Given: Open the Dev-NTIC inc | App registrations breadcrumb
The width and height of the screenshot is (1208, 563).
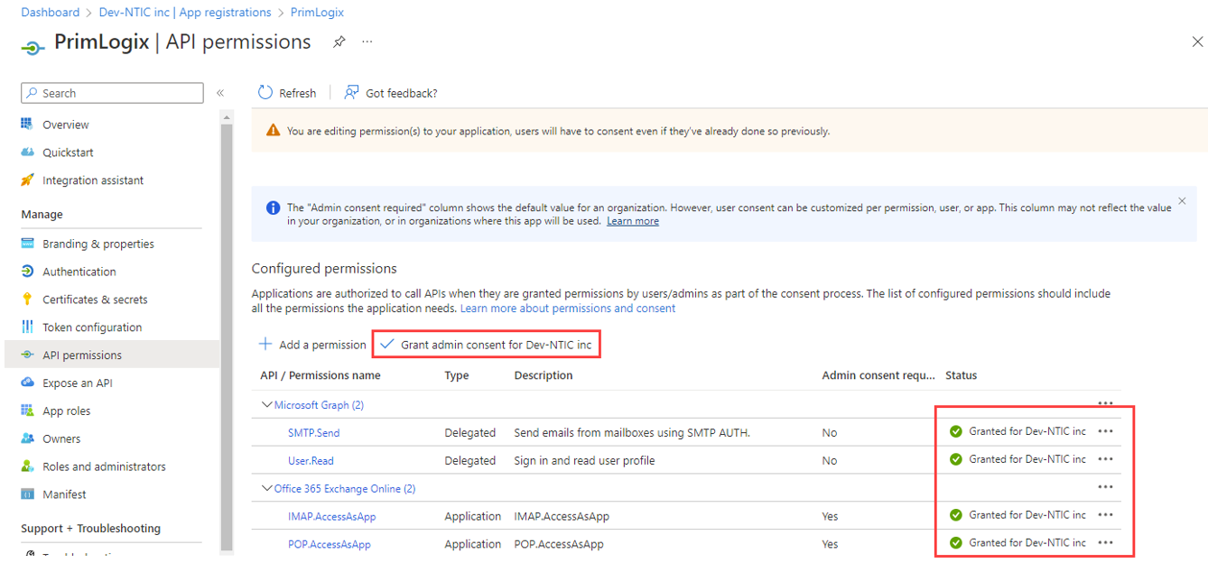Looking at the screenshot, I should click(x=185, y=13).
